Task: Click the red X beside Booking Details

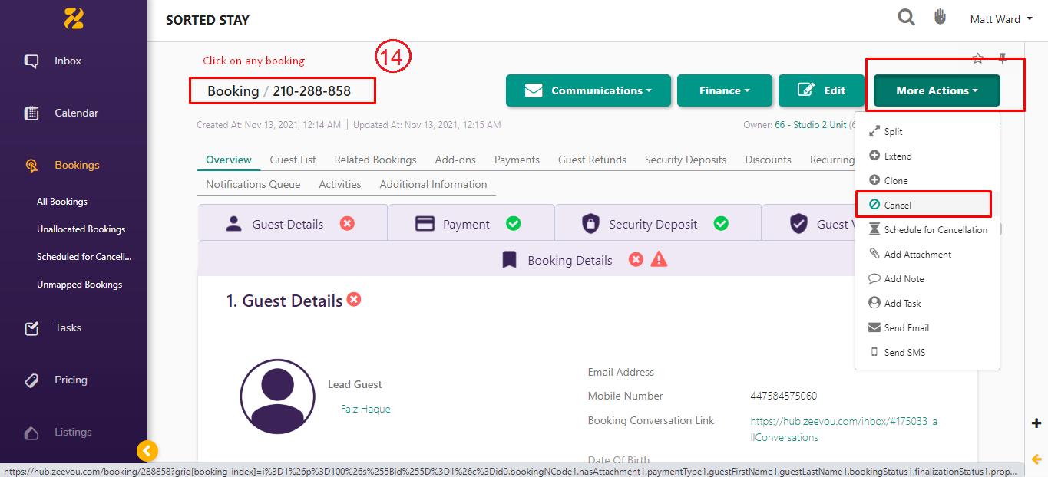Action: 636,260
